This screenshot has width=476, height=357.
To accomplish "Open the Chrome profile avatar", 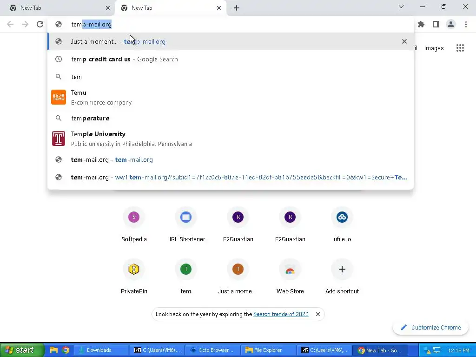I will [451, 24].
